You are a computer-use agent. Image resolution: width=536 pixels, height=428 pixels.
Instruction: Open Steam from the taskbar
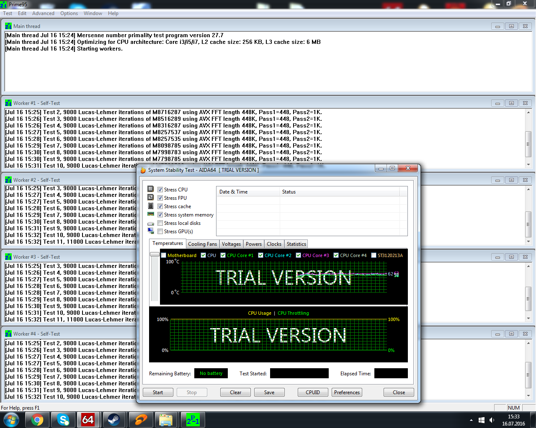point(113,419)
